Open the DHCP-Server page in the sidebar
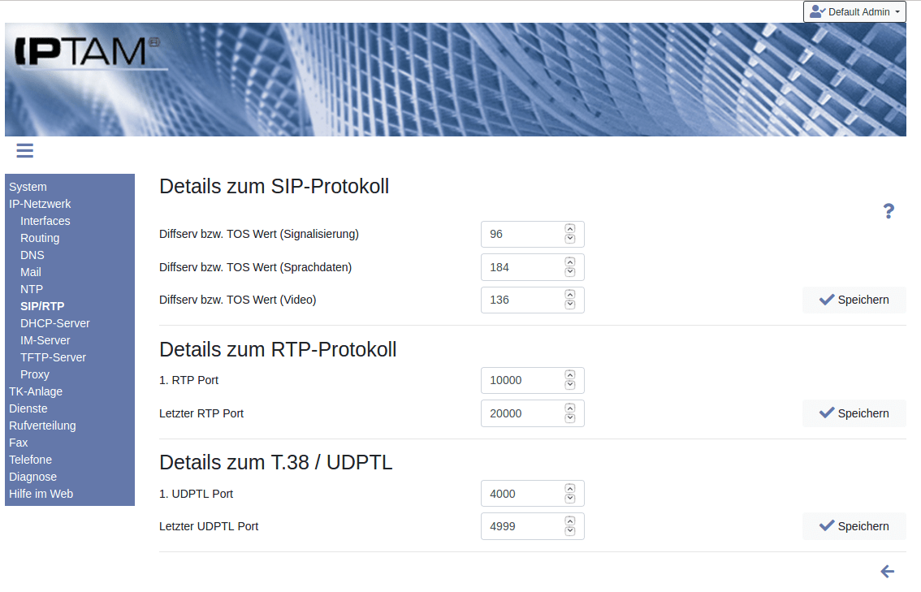Image resolution: width=921 pixels, height=592 pixels. (55, 323)
